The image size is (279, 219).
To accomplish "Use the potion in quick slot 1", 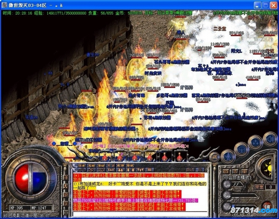I will pos(105,158).
